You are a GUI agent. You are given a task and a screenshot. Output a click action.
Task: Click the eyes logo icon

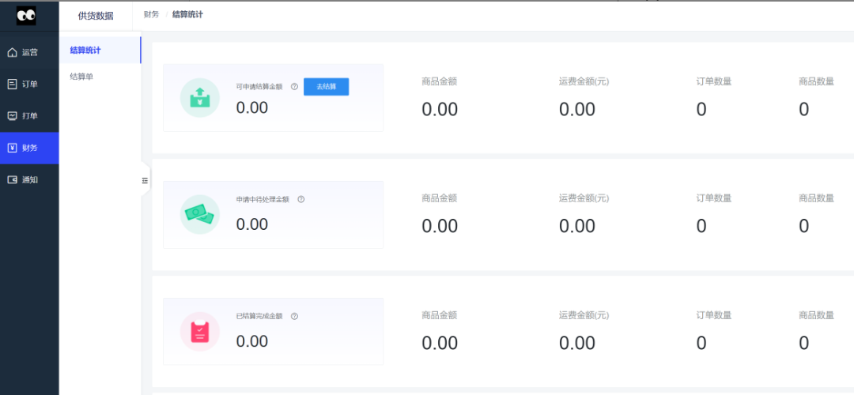tap(26, 15)
